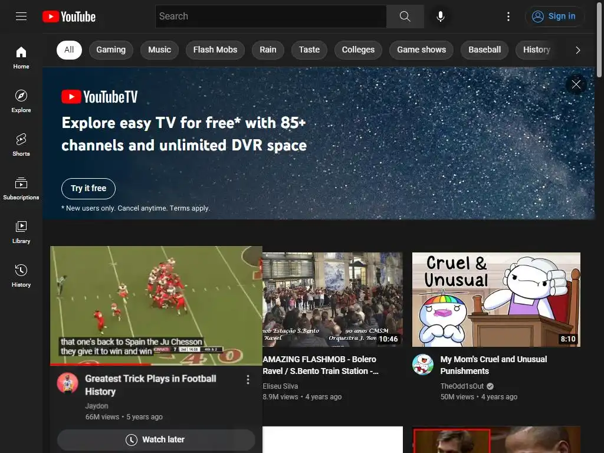This screenshot has height=453, width=604.
Task: Open Jaydon channel name link
Action: [x=97, y=406]
